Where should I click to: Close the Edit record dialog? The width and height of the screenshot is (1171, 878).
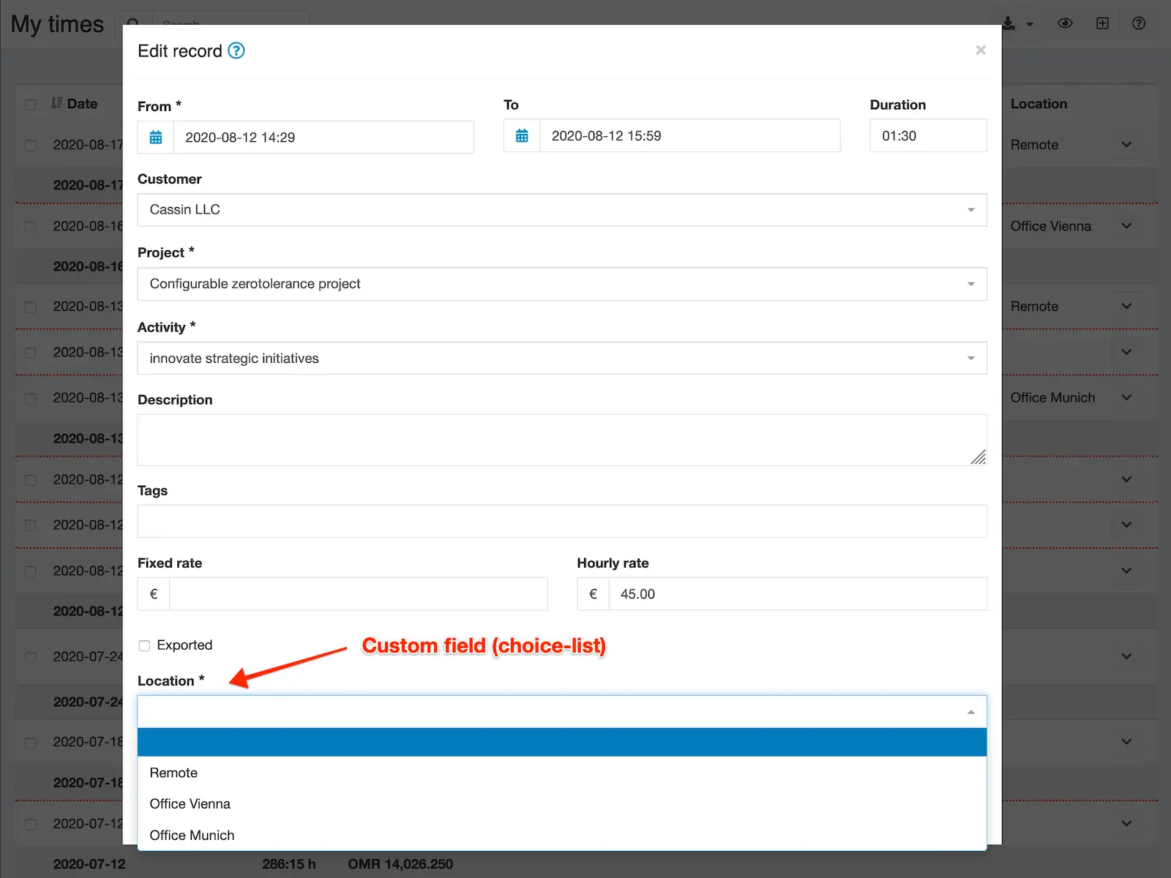coord(981,50)
